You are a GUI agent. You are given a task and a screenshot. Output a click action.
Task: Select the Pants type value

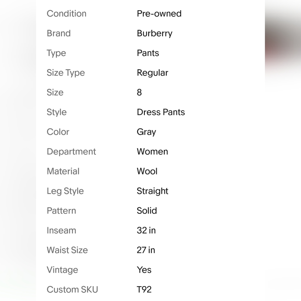click(x=148, y=53)
